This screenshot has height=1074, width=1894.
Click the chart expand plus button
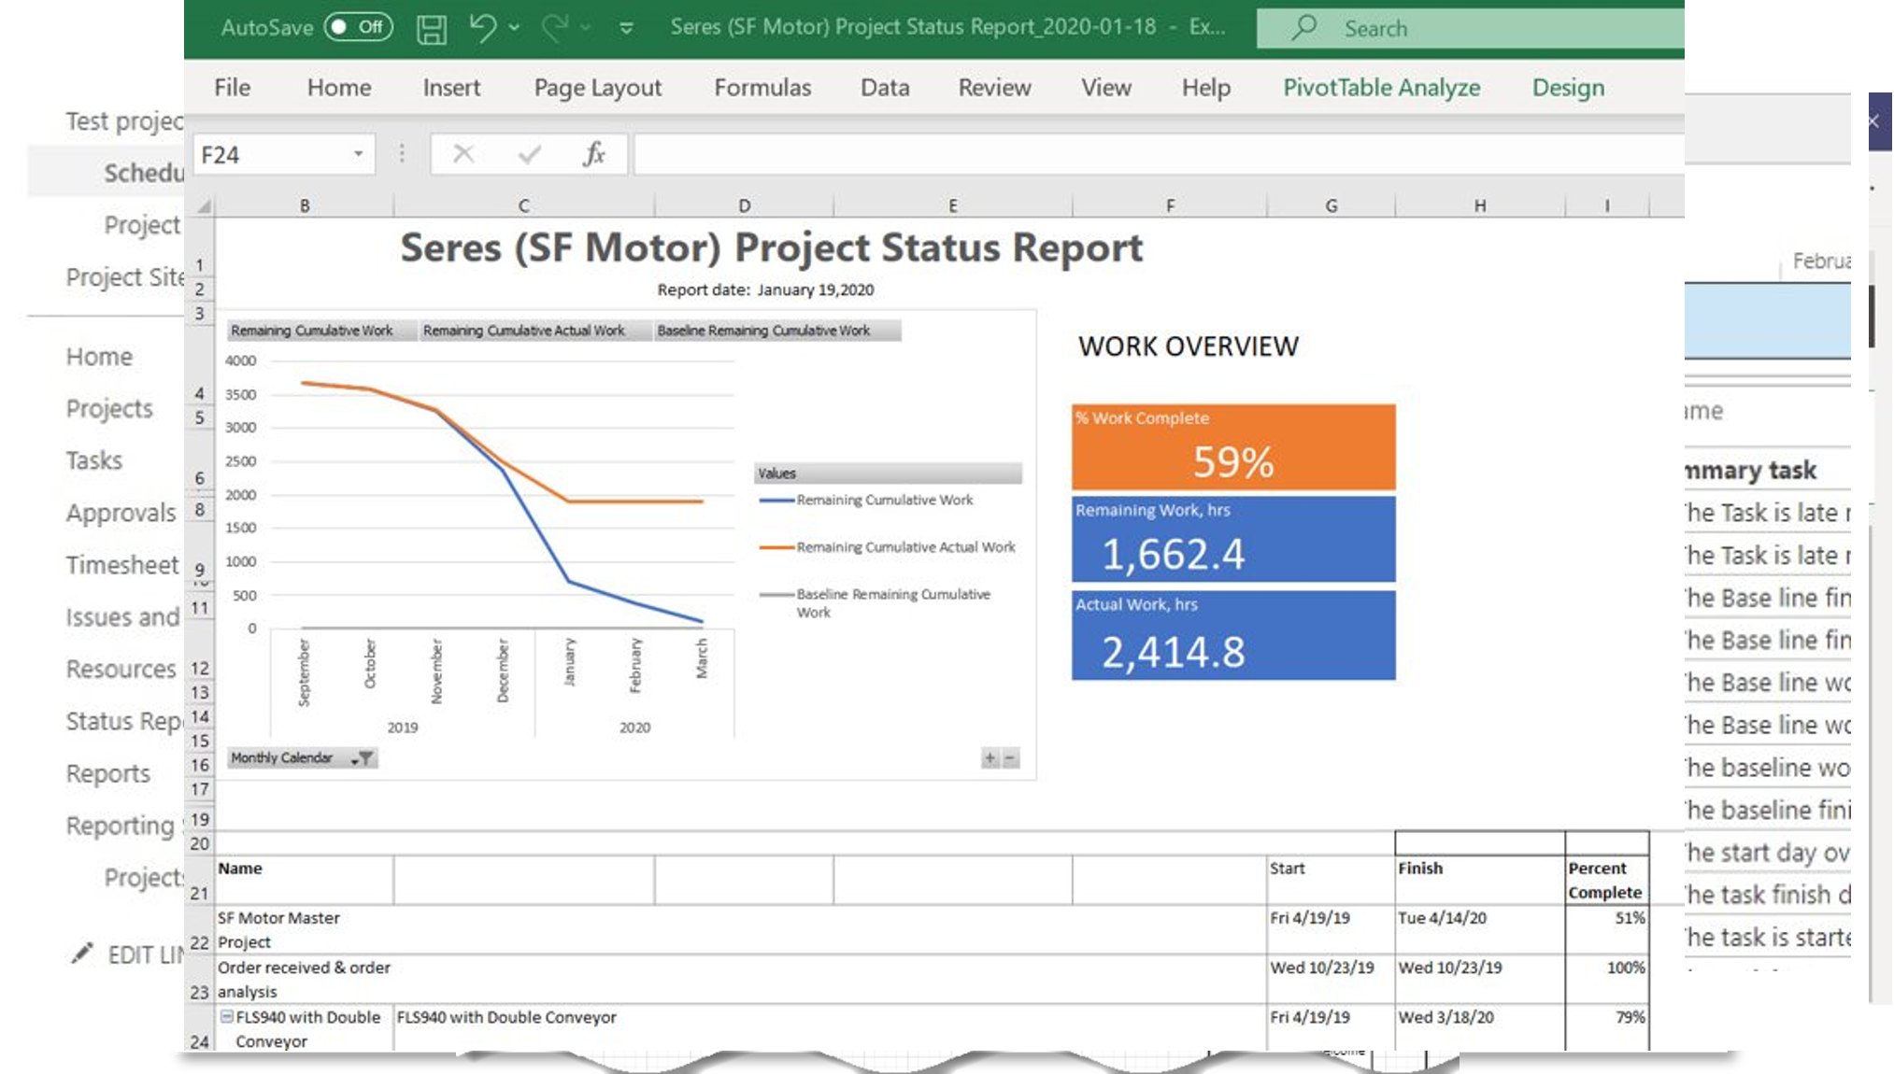tap(990, 758)
